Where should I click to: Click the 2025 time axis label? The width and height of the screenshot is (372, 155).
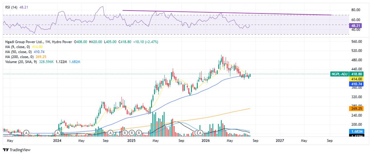[131, 141]
